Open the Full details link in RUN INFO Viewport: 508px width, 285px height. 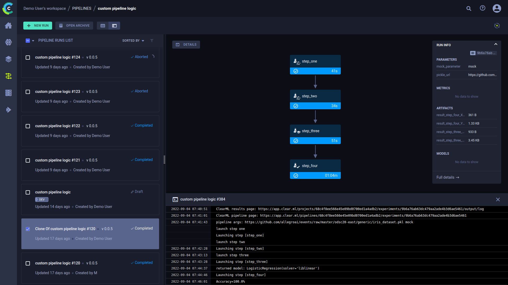(448, 177)
